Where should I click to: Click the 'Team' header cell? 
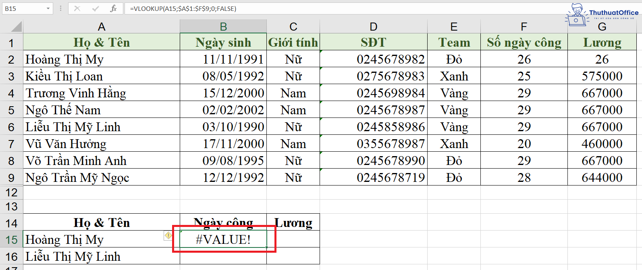[454, 42]
